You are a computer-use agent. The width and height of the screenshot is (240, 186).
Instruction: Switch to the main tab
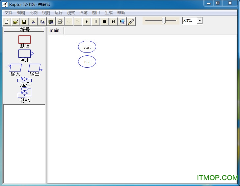click(x=55, y=30)
